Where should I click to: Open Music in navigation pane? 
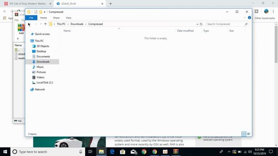40,67
